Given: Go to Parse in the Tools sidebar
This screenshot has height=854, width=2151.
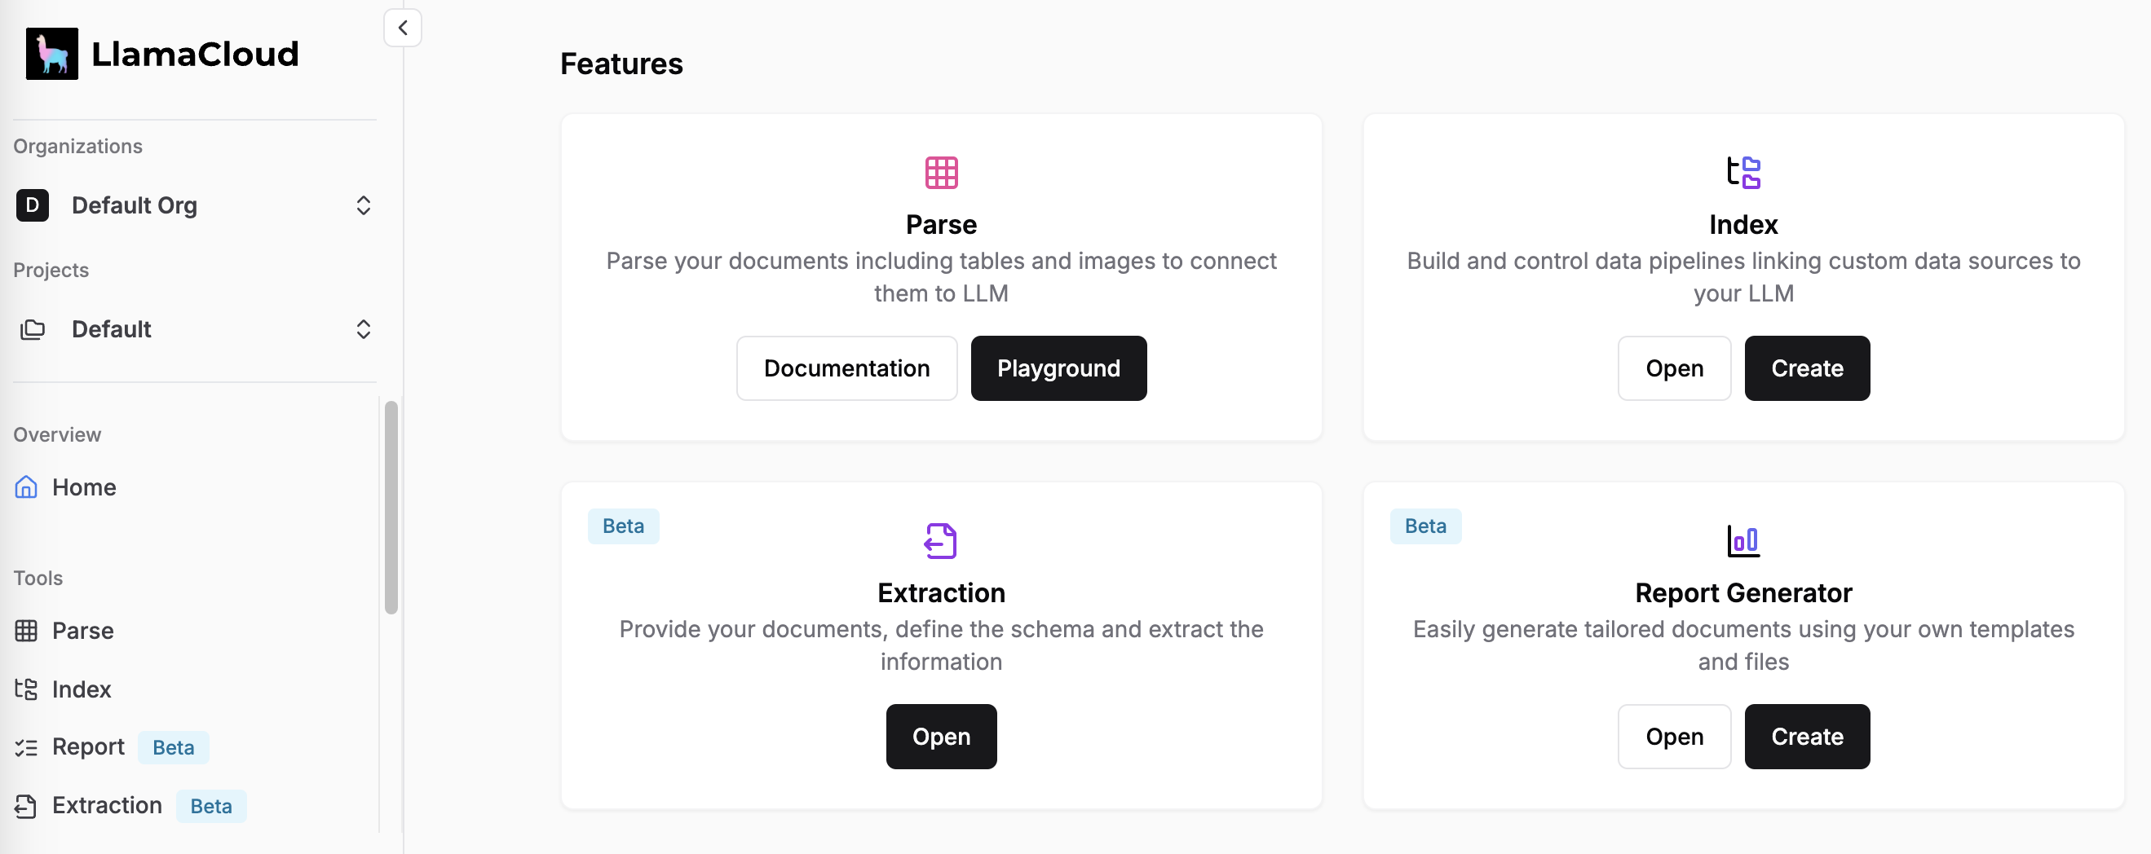Looking at the screenshot, I should pyautogui.click(x=82, y=631).
